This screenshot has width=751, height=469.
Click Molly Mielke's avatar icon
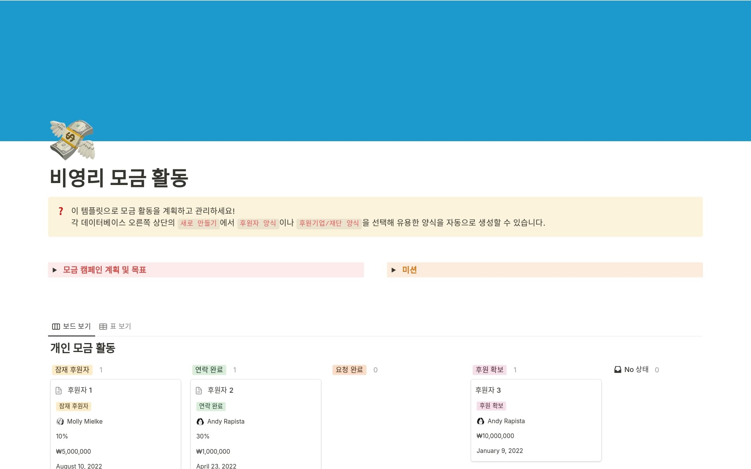(x=60, y=421)
